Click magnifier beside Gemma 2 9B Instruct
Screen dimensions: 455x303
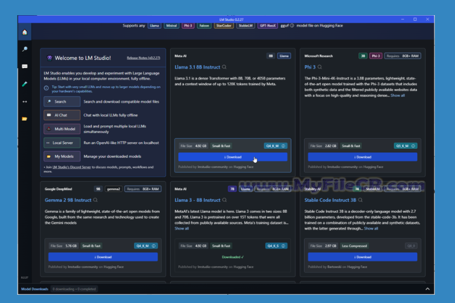95,200
